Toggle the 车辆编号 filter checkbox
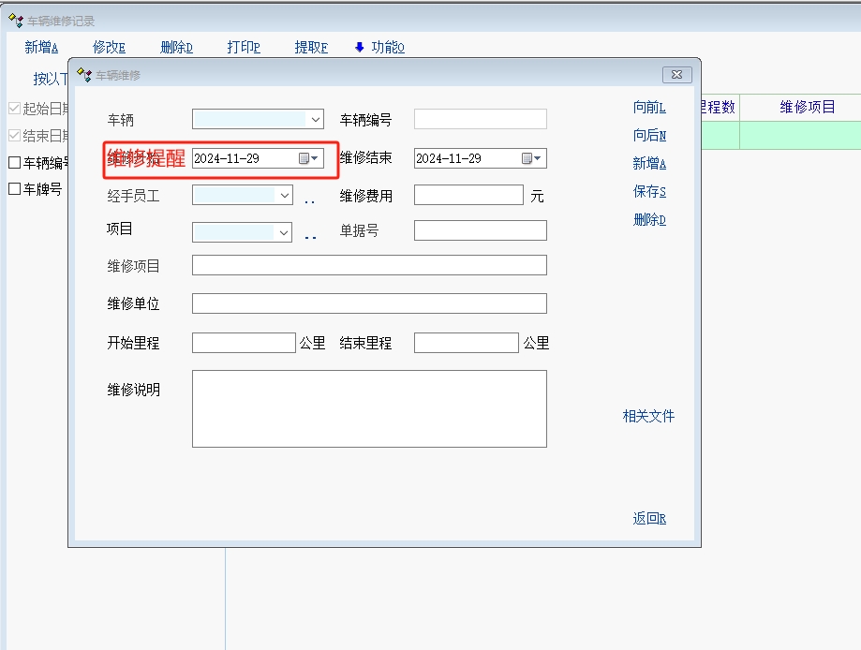Image resolution: width=861 pixels, height=650 pixels. (x=14, y=163)
